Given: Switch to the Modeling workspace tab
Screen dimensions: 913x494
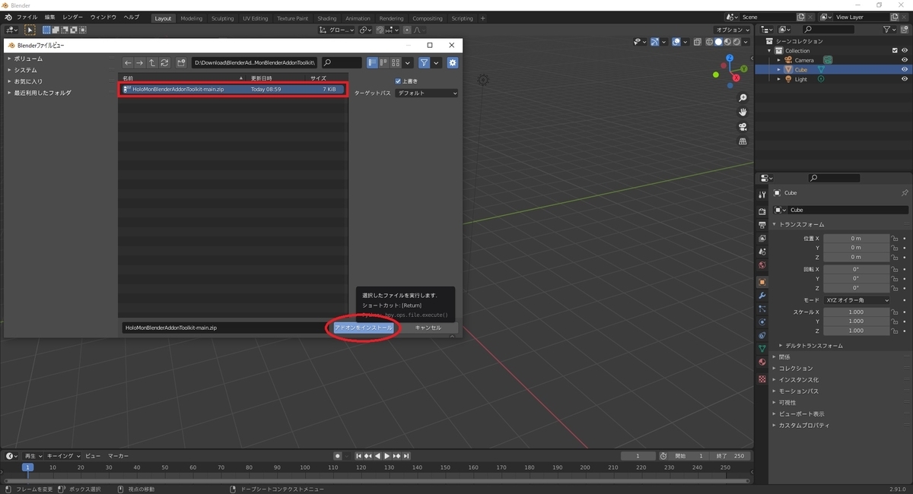Looking at the screenshot, I should [x=192, y=18].
